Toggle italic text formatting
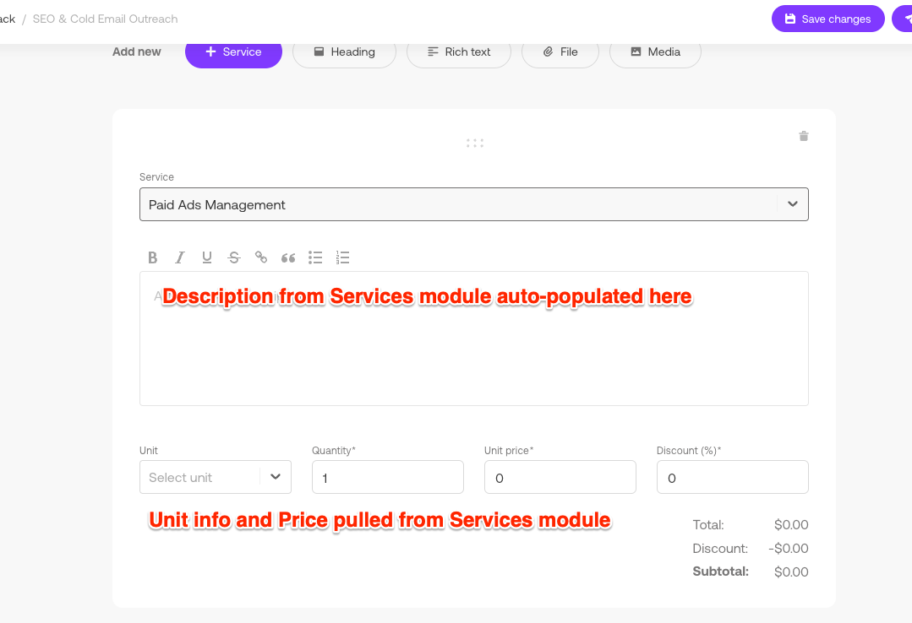The width and height of the screenshot is (912, 623). [x=179, y=257]
